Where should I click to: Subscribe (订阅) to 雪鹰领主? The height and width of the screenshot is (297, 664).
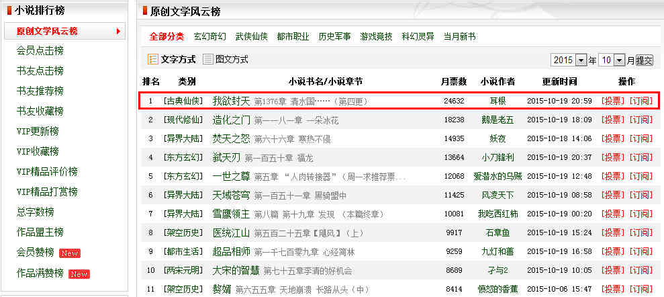coord(641,214)
